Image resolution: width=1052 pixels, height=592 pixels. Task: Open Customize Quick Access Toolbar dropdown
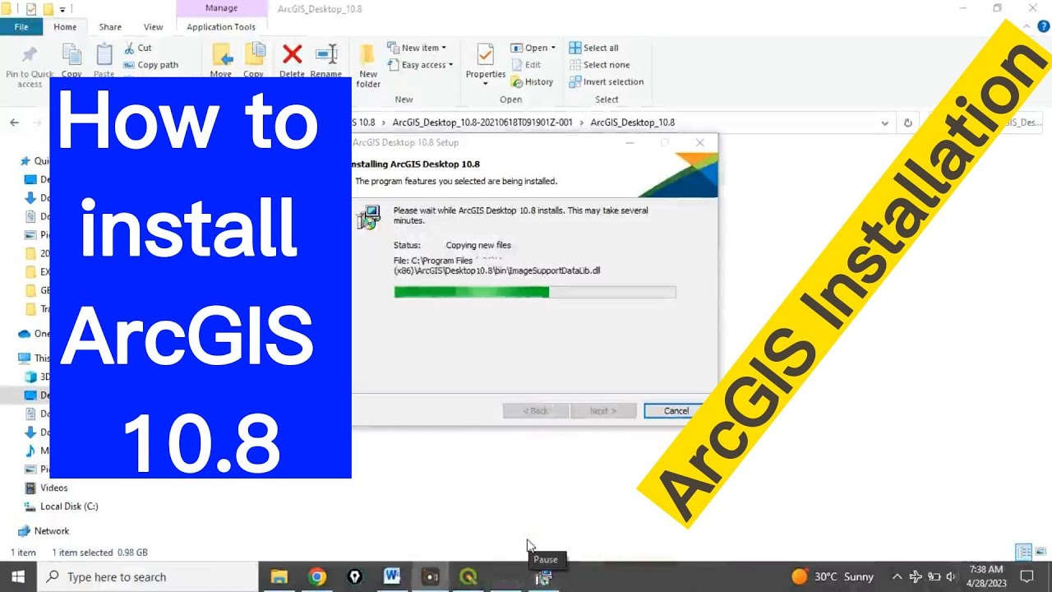[62, 9]
